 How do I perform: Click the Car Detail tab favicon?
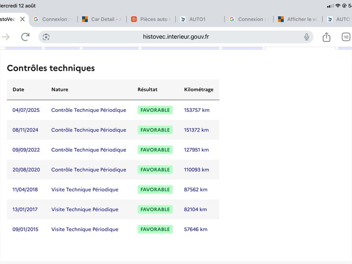pos(85,19)
